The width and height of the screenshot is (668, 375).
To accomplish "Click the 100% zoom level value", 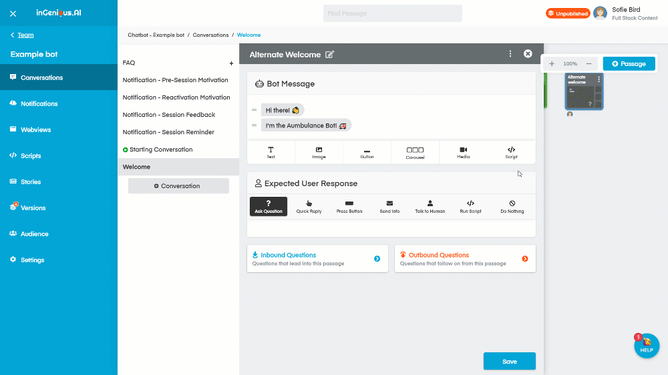I will 570,64.
